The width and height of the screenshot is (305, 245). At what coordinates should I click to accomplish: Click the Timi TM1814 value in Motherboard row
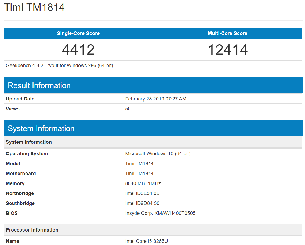[x=139, y=174]
